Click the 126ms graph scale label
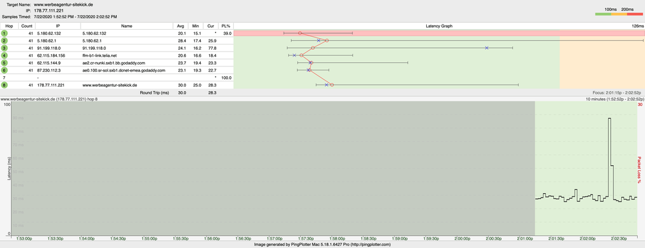Image resolution: width=645 pixels, height=248 pixels. coord(638,25)
